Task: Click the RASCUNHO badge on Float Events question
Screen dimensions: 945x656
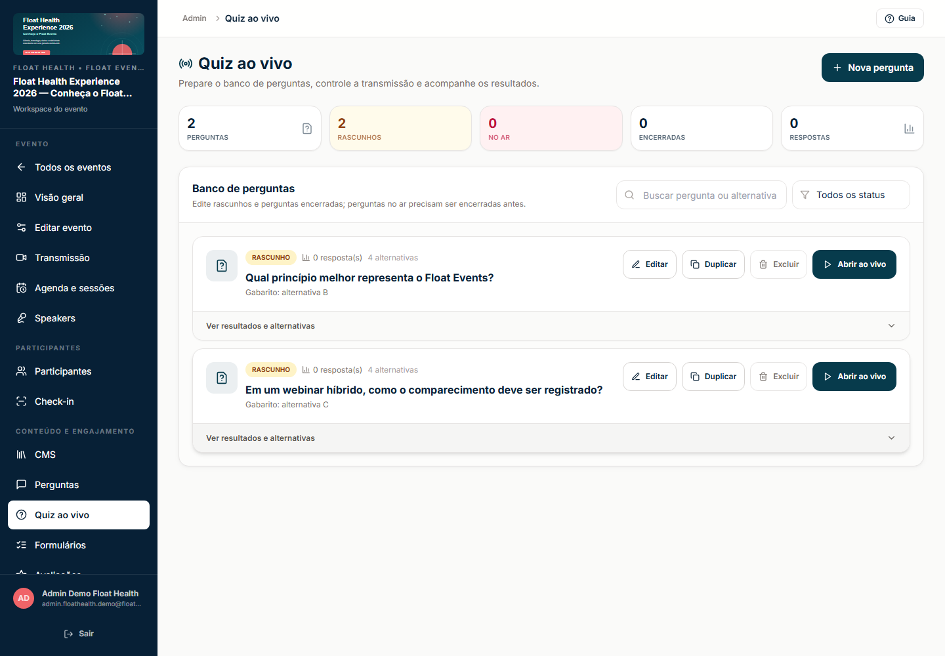Action: (x=271, y=258)
